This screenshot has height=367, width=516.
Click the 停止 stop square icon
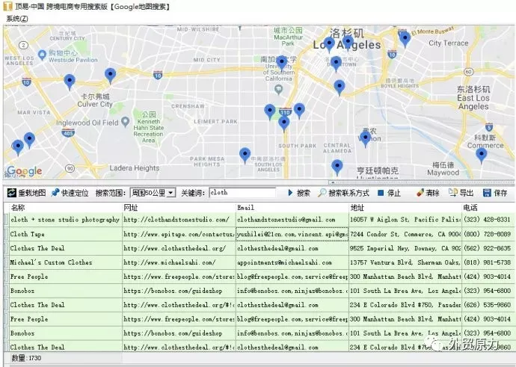point(381,193)
